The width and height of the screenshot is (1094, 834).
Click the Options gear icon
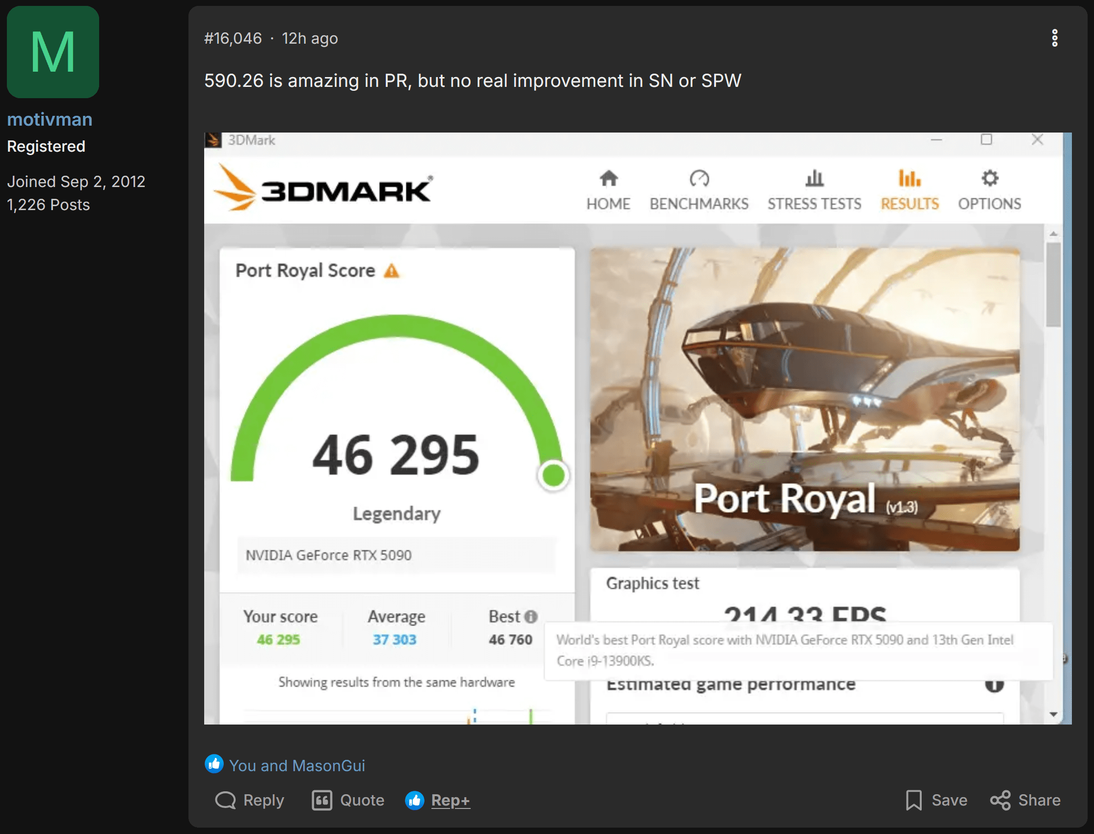[989, 179]
